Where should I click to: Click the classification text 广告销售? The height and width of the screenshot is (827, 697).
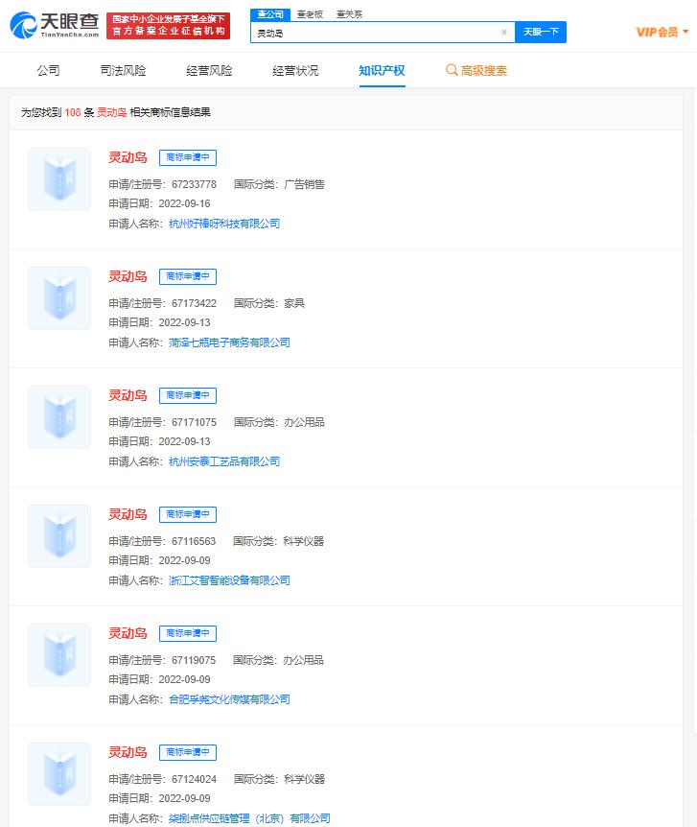[304, 184]
